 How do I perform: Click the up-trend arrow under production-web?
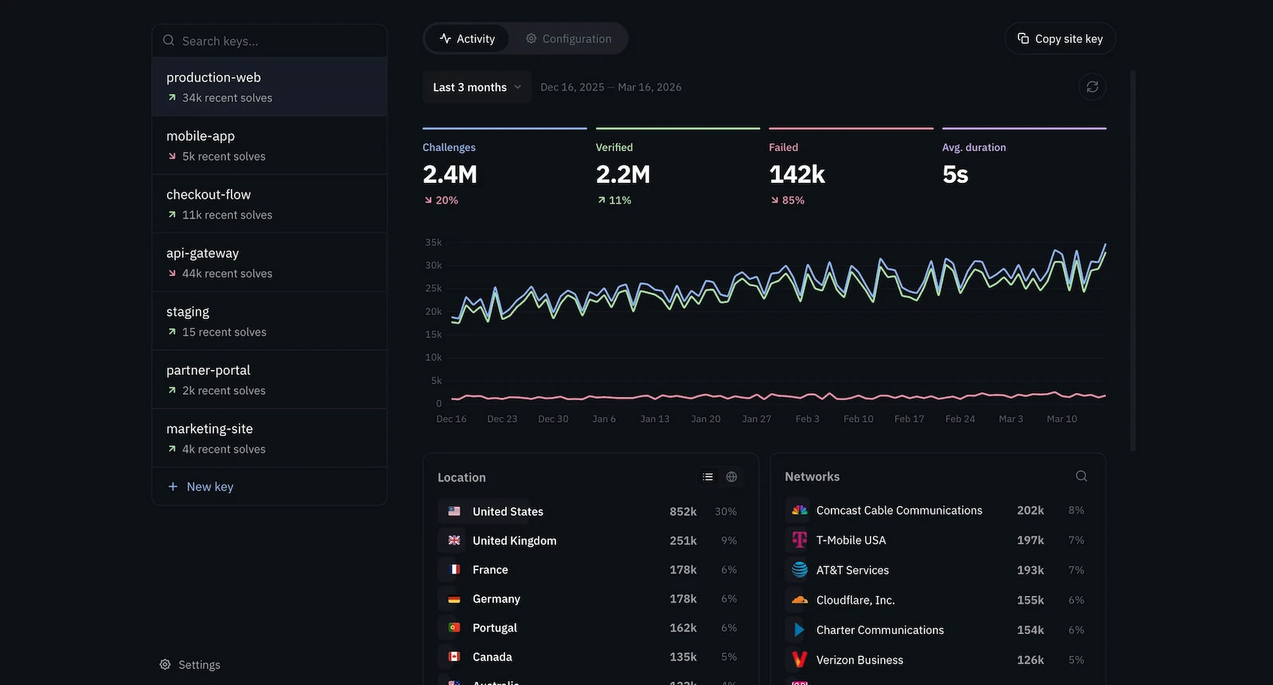click(x=172, y=97)
